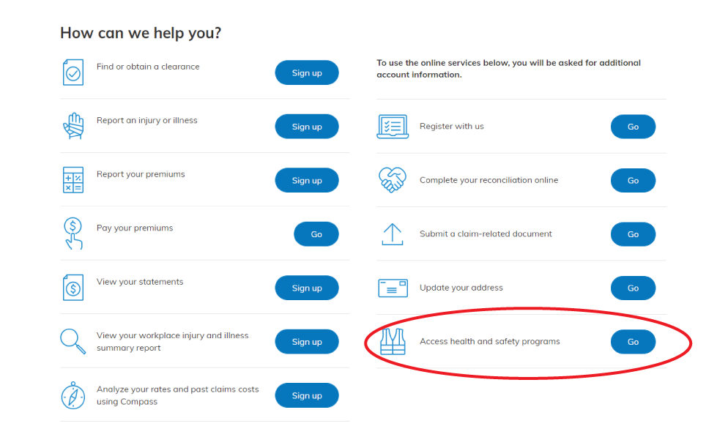Click Go to submit a claim-related document
The height and width of the screenshot is (448, 717).
pos(633,234)
